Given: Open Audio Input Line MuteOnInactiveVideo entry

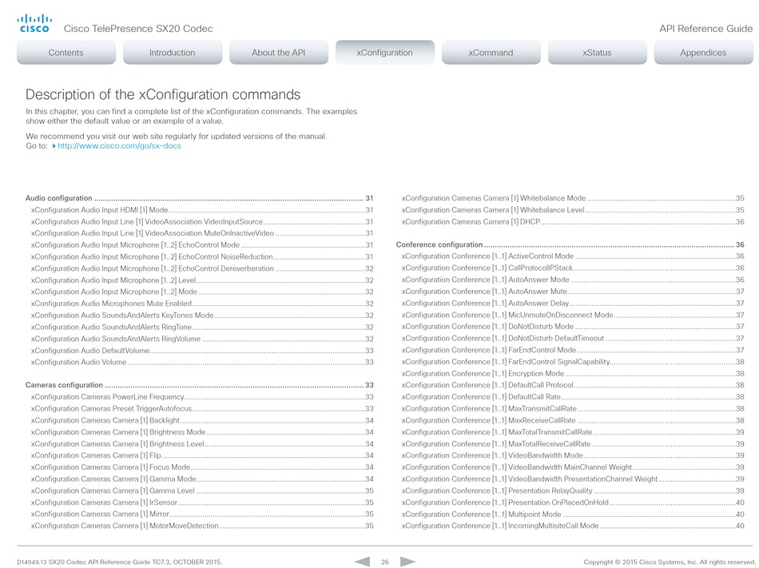Looking at the screenshot, I should tap(202, 233).
